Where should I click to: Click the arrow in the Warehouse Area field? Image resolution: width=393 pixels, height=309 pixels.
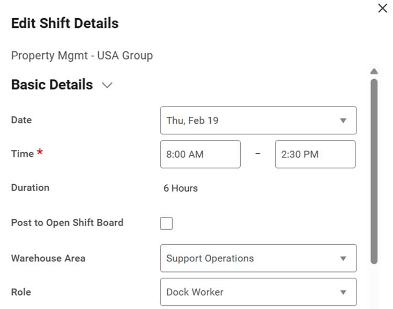coord(343,259)
